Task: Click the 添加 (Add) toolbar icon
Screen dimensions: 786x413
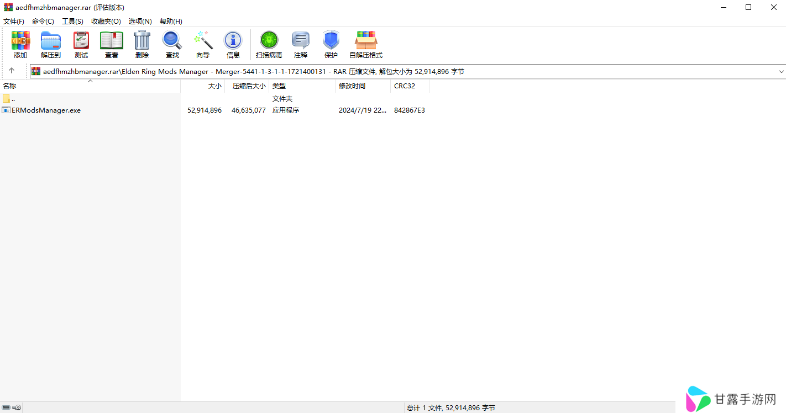Action: (x=20, y=40)
